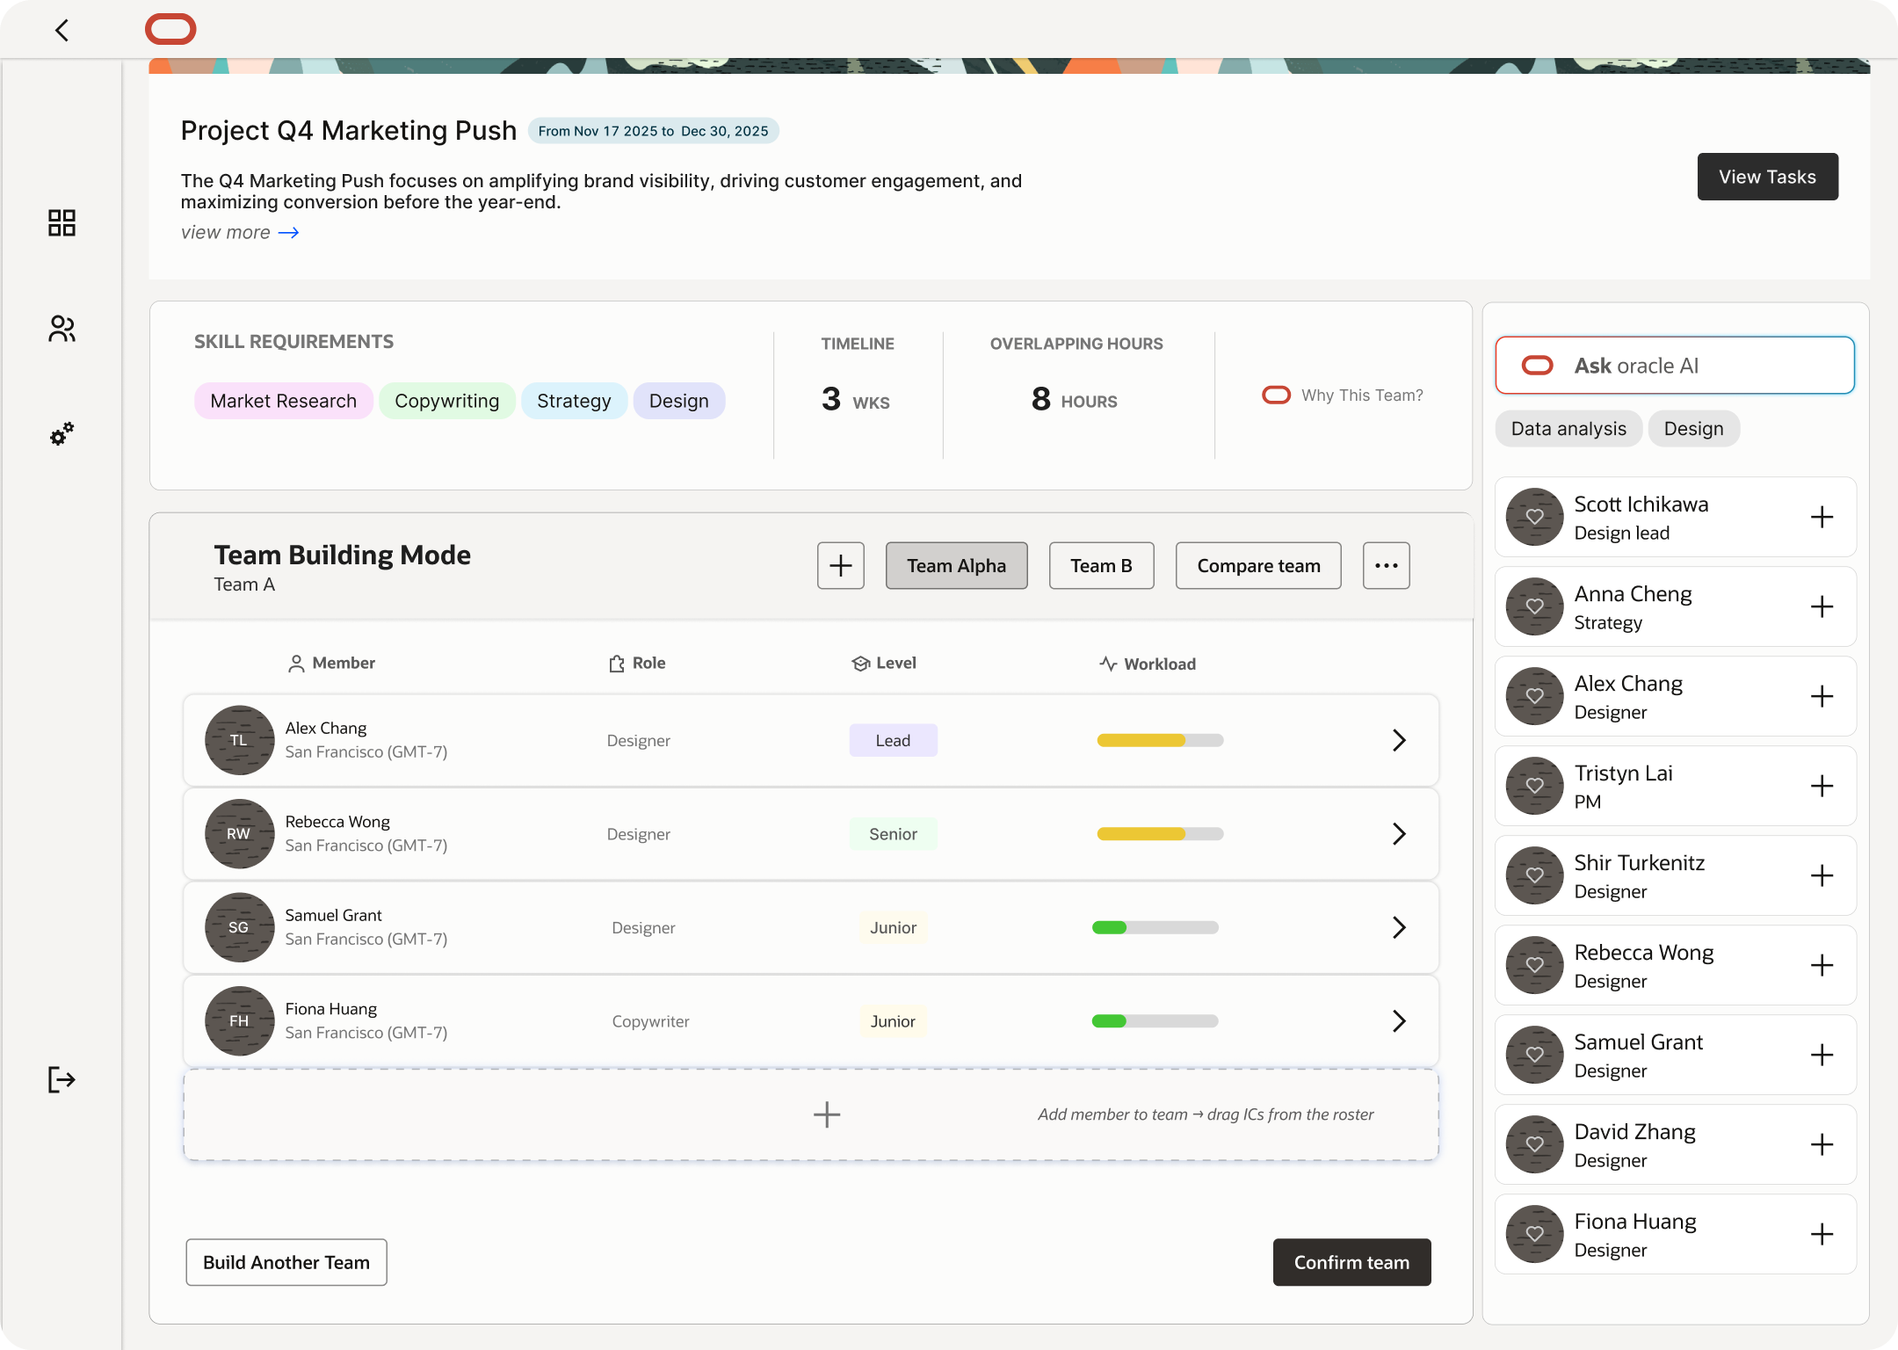The height and width of the screenshot is (1350, 1898).
Task: Expand Alex Chang's member row chevron
Action: pyautogui.click(x=1399, y=740)
